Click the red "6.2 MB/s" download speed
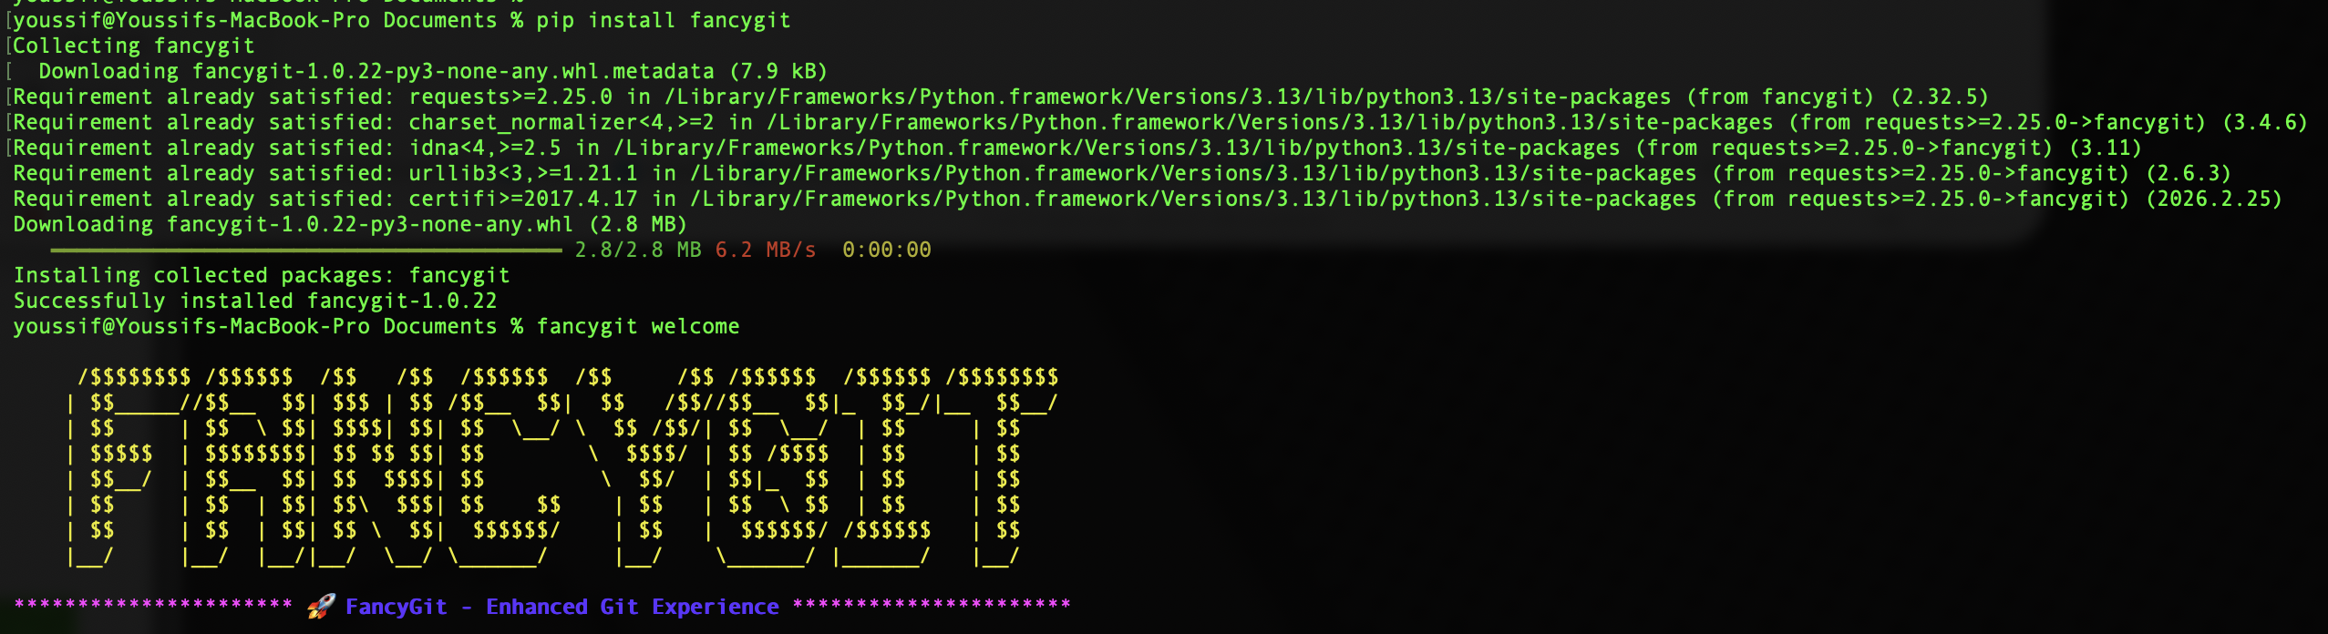 [765, 250]
